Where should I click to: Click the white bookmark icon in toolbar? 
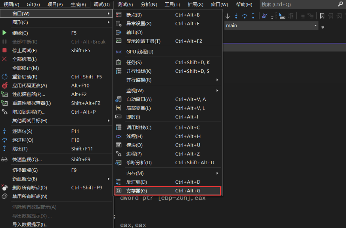click(x=322, y=16)
